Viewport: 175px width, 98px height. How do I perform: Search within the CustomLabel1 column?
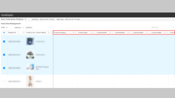[x=130, y=33]
